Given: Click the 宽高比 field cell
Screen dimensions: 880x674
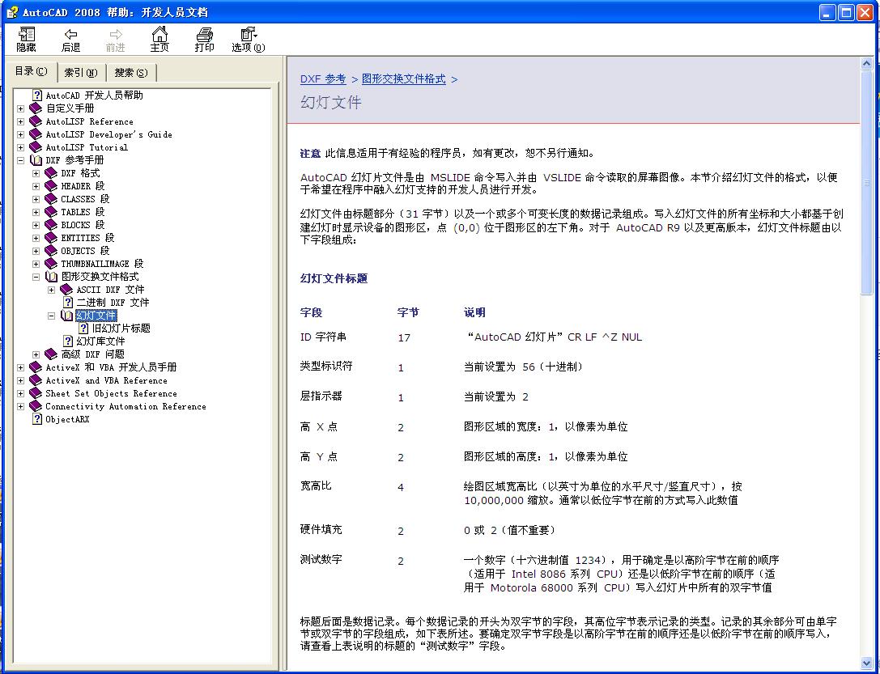Looking at the screenshot, I should 316,485.
